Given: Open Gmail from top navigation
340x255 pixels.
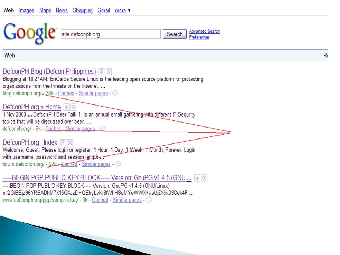Looking at the screenshot, I should pyautogui.click(x=104, y=10).
